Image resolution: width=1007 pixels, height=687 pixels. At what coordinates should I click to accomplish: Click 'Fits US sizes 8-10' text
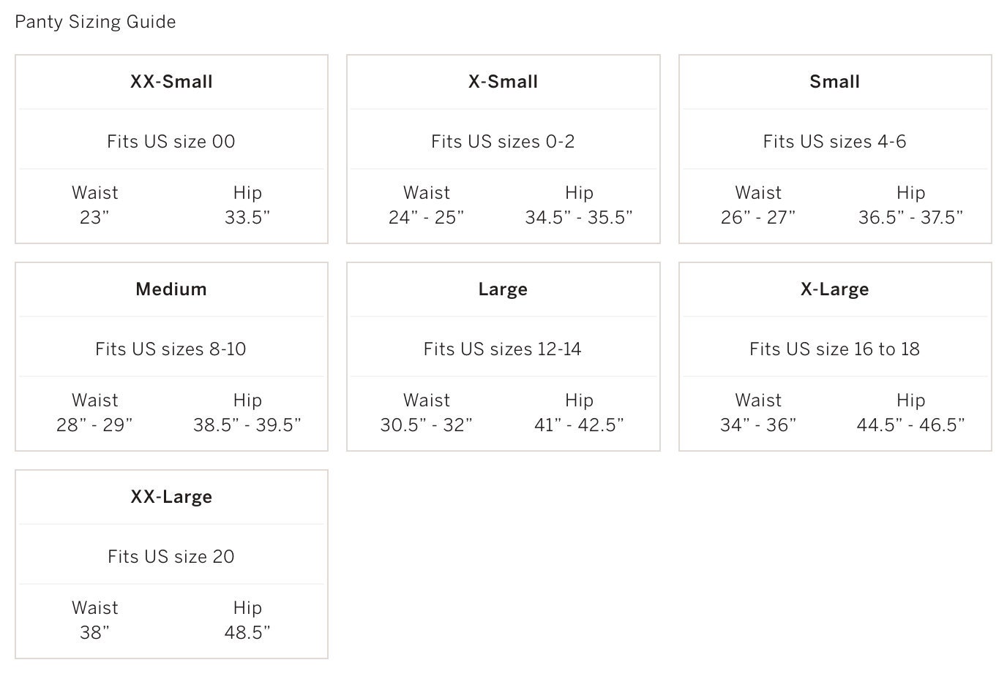point(171,349)
